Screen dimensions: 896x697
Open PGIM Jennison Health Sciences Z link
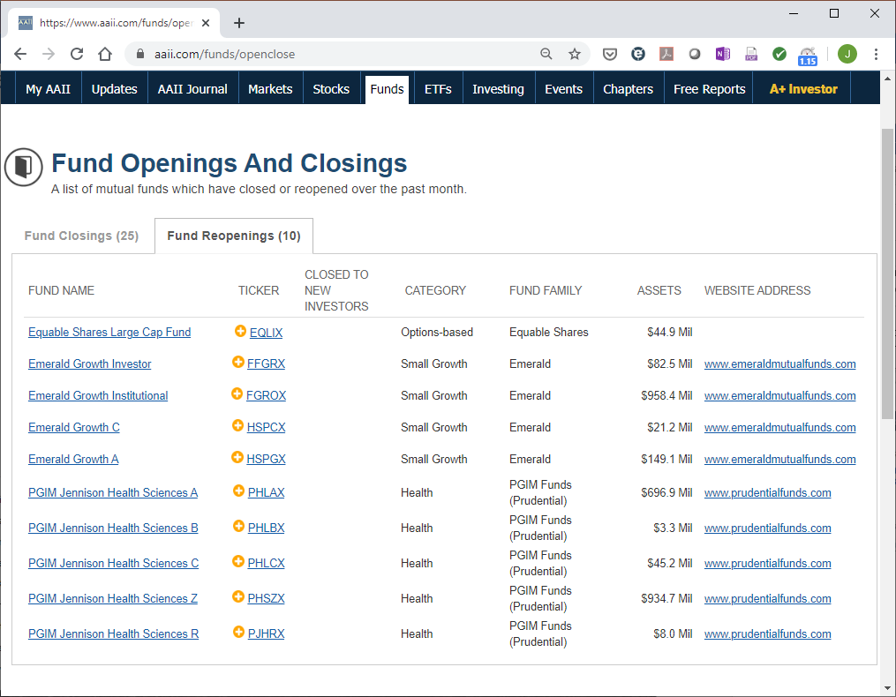(113, 598)
